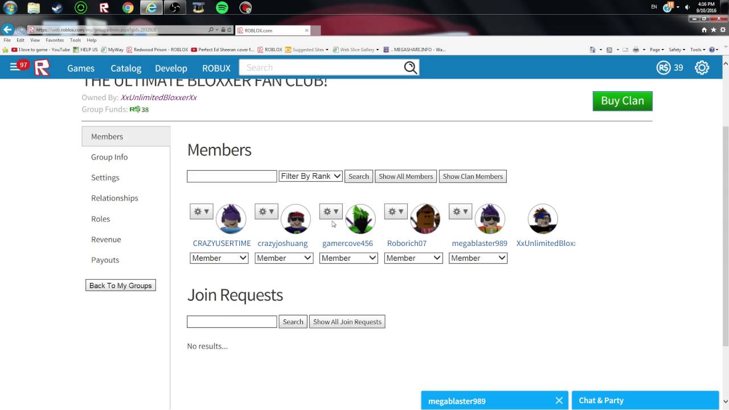729x410 pixels.
Task: Open Google Chrome from the taskbar
Action: (x=128, y=8)
